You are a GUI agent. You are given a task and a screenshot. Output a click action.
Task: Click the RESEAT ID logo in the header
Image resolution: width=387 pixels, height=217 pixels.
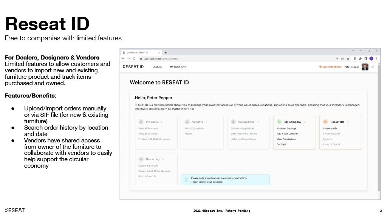click(133, 67)
